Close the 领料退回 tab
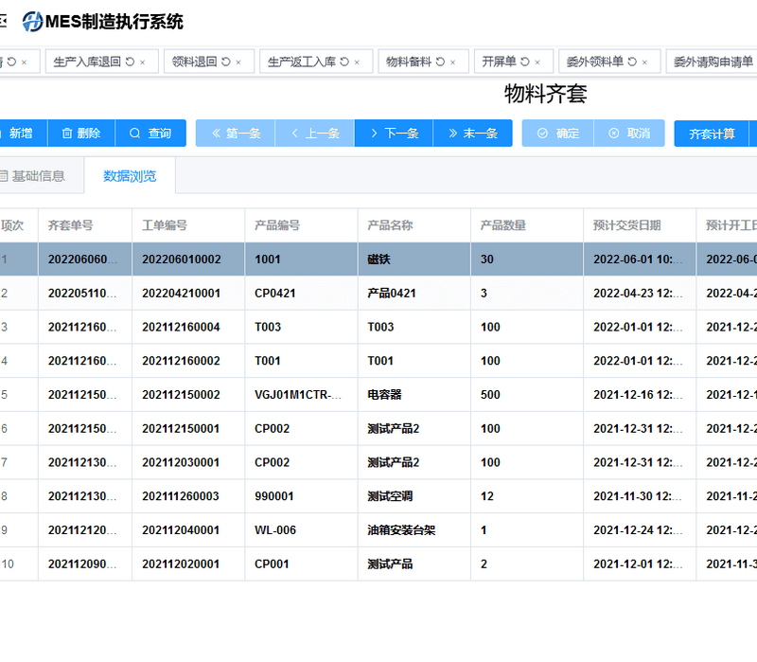757x662 pixels. [238, 63]
